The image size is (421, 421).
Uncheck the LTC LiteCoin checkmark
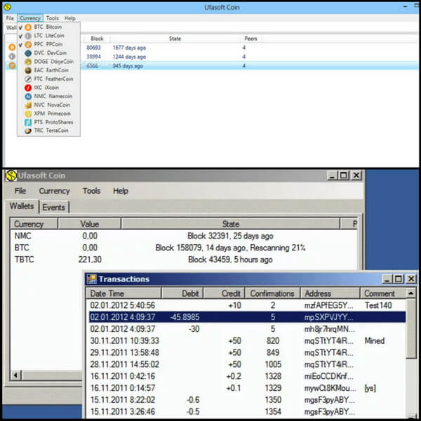[20, 36]
